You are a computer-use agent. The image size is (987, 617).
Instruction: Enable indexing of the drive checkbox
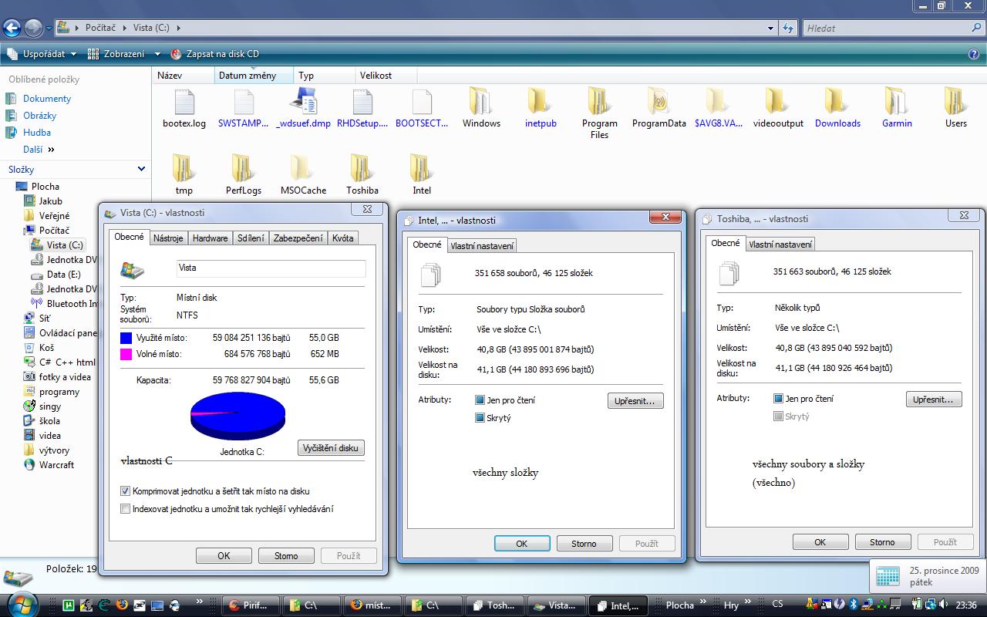tap(126, 509)
